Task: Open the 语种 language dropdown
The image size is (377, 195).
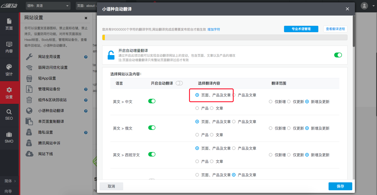Action: (x=48, y=6)
